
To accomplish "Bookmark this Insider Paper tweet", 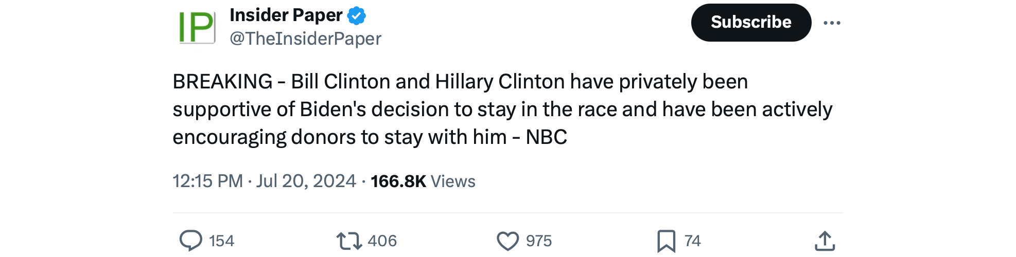I will pos(666,241).
